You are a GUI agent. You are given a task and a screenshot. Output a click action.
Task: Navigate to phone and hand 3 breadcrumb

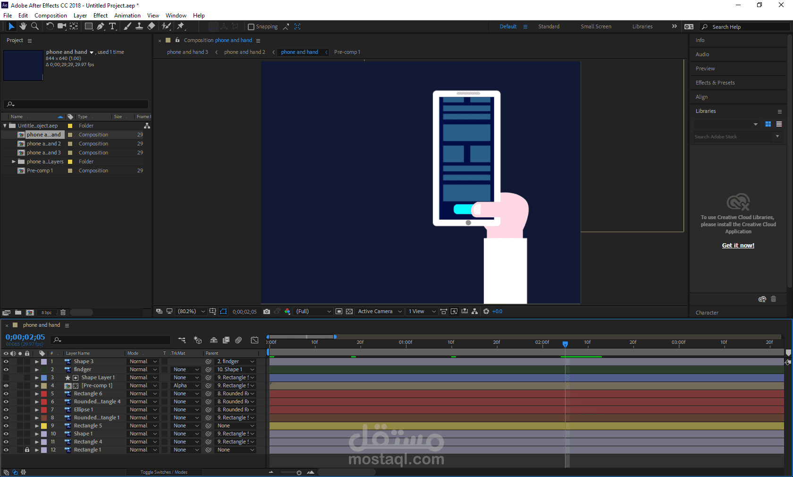pyautogui.click(x=187, y=52)
